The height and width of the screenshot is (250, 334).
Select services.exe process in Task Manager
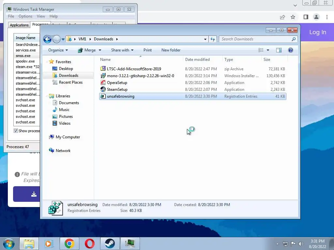(25, 50)
